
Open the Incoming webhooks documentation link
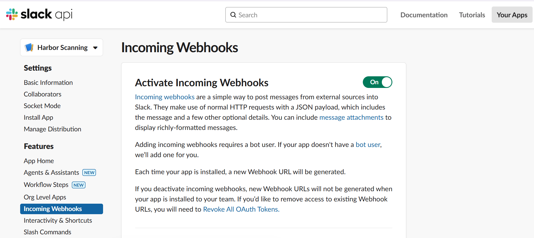click(165, 97)
